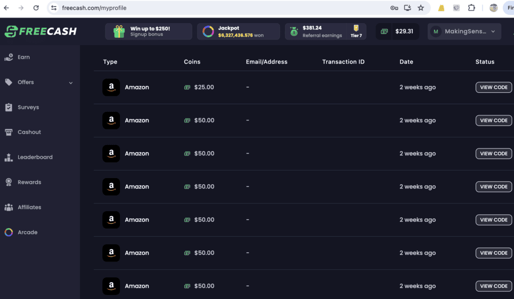View code for the $25.00 Amazon reward
Screen dimensions: 514x299
point(493,87)
